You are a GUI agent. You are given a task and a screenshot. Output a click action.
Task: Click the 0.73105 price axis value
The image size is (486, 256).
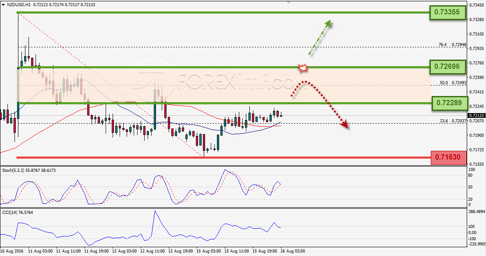(477, 34)
